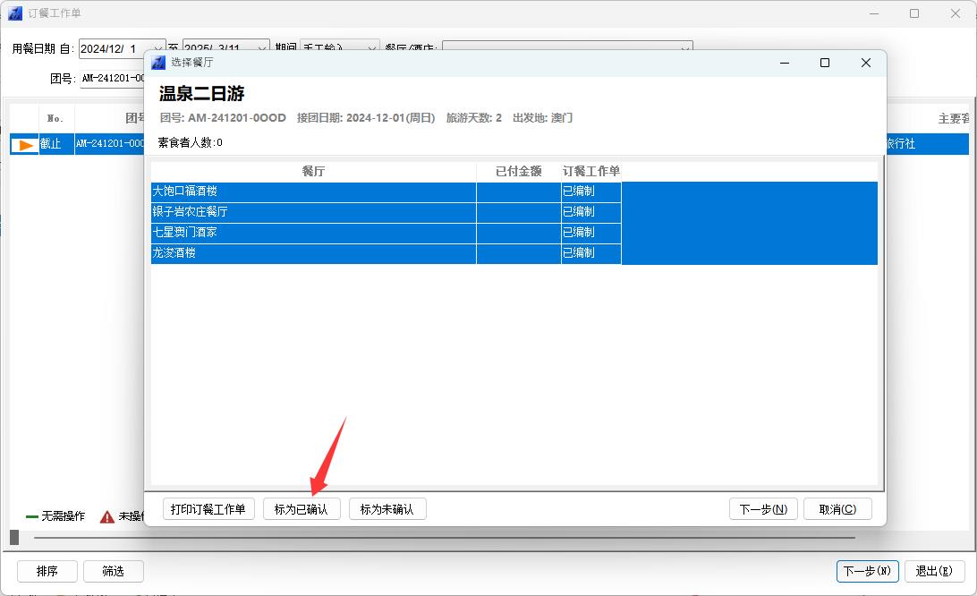Click 已编制 status in 龙滨酒楼 row
The height and width of the screenshot is (596, 977).
[x=590, y=253]
